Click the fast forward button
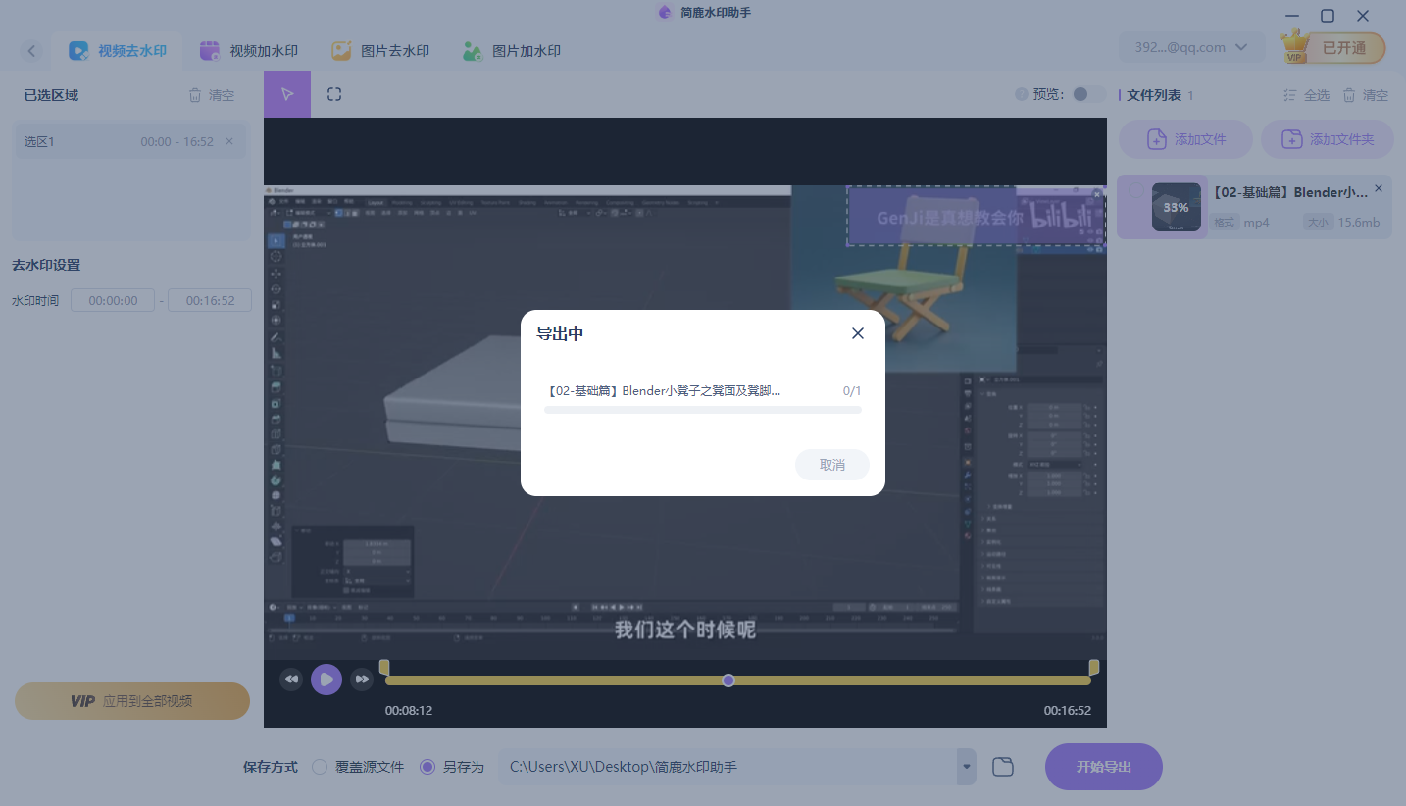Viewport: 1406px width, 806px height. tap(362, 680)
